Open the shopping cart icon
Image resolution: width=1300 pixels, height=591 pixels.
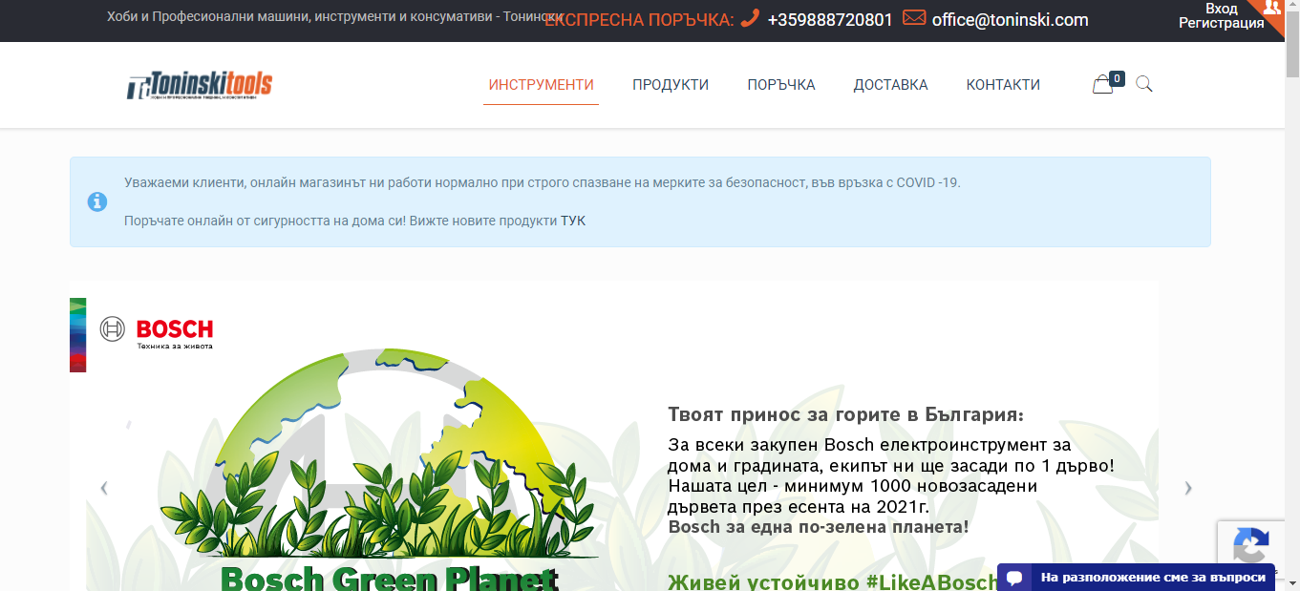[1102, 85]
